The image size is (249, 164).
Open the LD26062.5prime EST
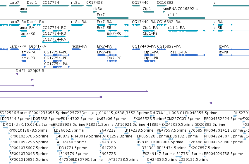(57, 133)
